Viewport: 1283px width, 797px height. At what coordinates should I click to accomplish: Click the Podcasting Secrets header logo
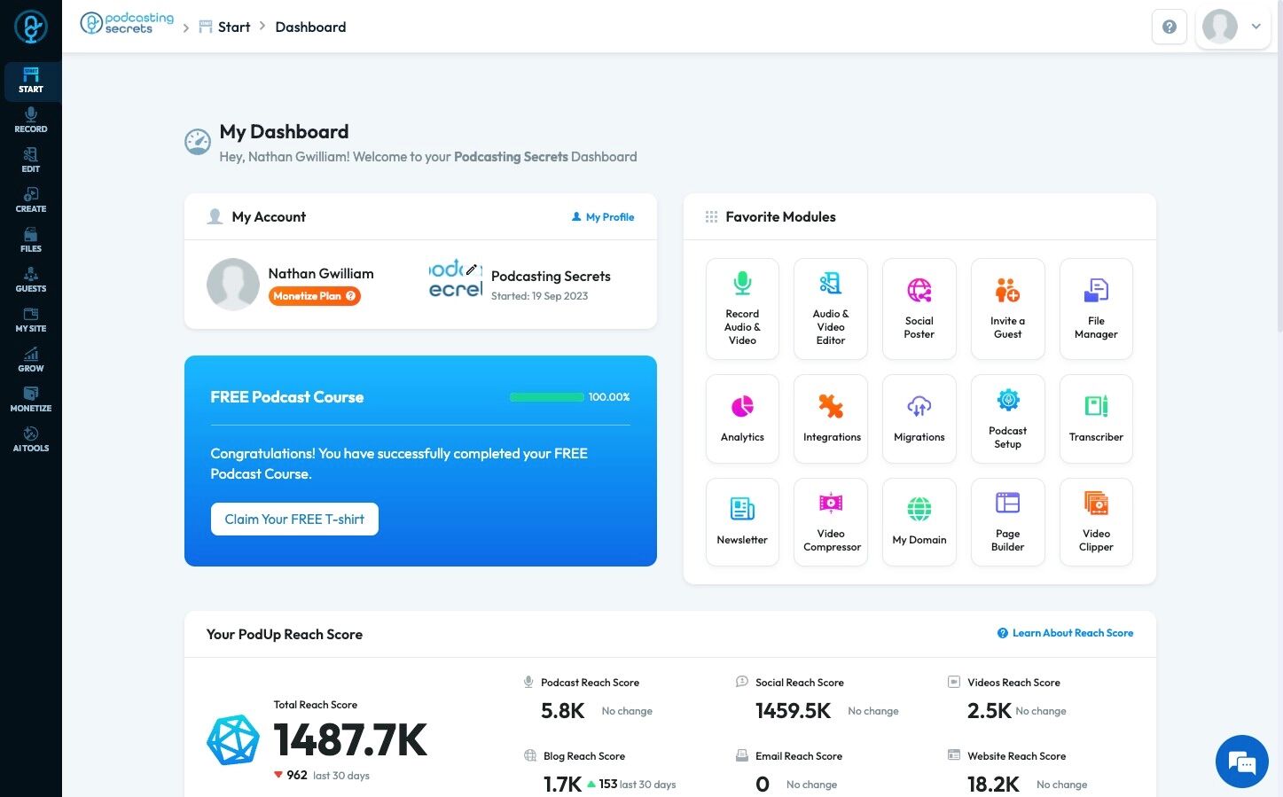tap(127, 23)
